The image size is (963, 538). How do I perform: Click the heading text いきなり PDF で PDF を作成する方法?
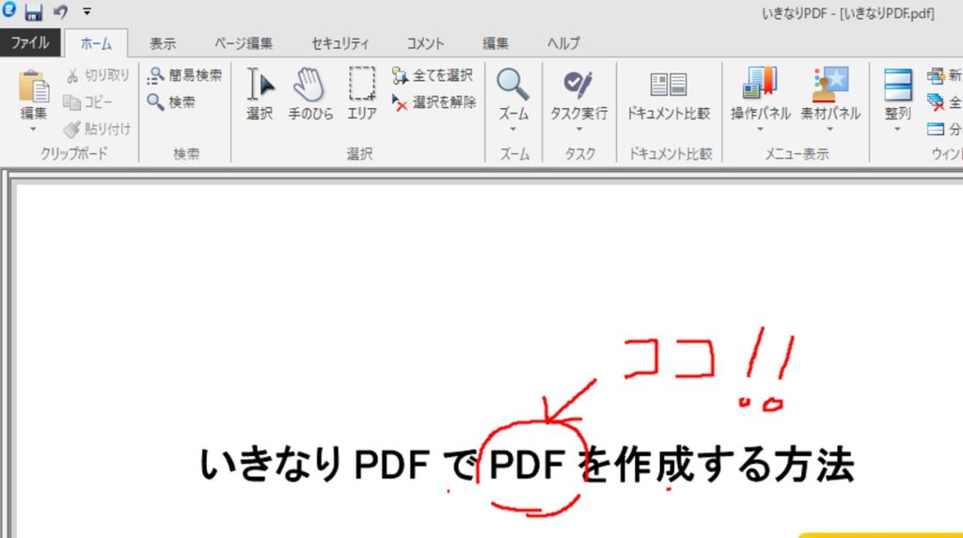point(527,465)
